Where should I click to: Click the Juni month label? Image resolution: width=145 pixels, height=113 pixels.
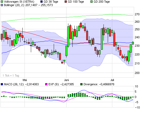(67, 80)
